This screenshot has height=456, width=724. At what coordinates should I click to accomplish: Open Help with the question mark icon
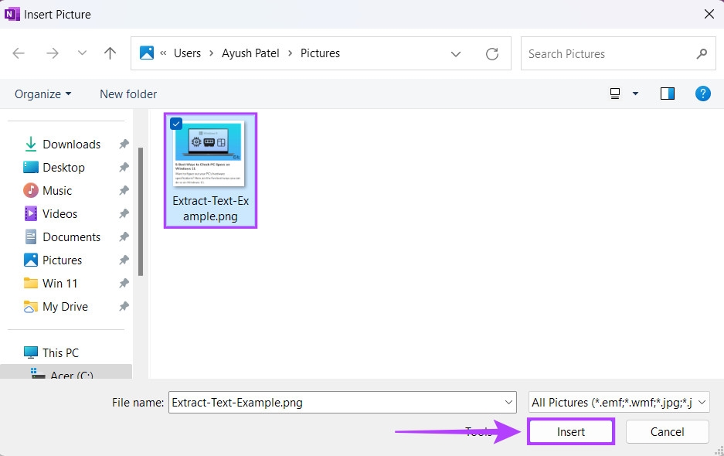pyautogui.click(x=703, y=94)
